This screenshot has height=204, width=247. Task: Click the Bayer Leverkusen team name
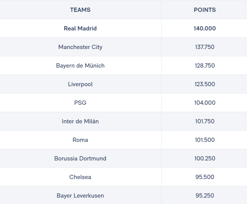coord(80,196)
